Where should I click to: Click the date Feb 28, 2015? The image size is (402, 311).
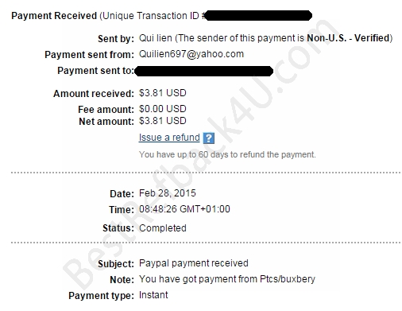[x=168, y=193]
